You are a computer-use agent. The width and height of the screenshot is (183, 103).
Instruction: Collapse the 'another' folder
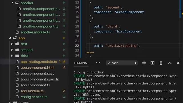(x=12, y=3)
